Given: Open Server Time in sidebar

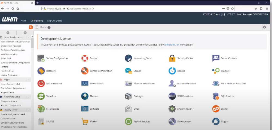Looking at the screenshot, I should (6, 58).
